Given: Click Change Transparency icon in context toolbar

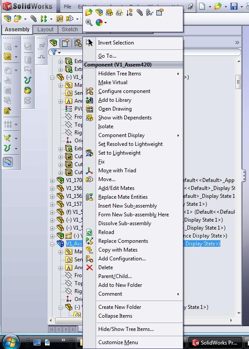Looking at the screenshot, I should click(119, 12).
